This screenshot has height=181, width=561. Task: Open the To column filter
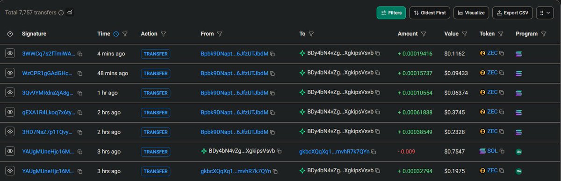click(x=311, y=34)
